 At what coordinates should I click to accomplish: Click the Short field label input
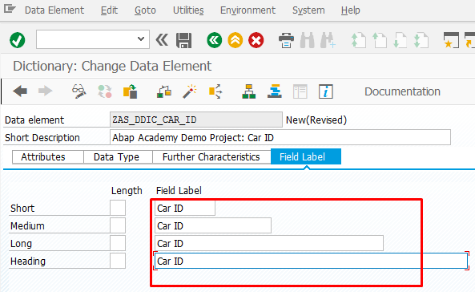tap(185, 208)
